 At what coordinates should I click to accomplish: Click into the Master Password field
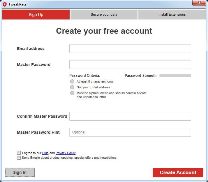pos(130,65)
